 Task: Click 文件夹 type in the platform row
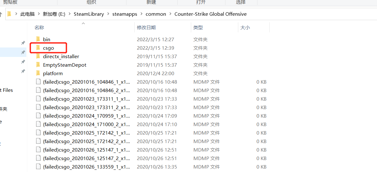tap(200, 73)
